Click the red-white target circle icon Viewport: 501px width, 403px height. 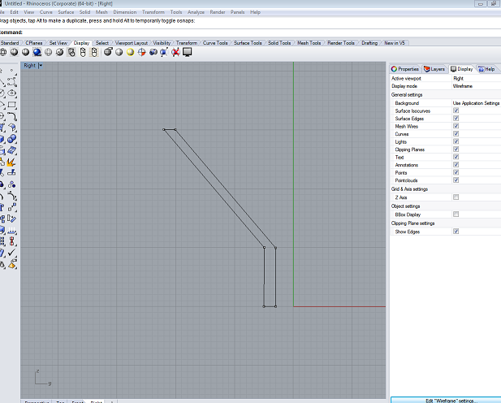point(141,52)
